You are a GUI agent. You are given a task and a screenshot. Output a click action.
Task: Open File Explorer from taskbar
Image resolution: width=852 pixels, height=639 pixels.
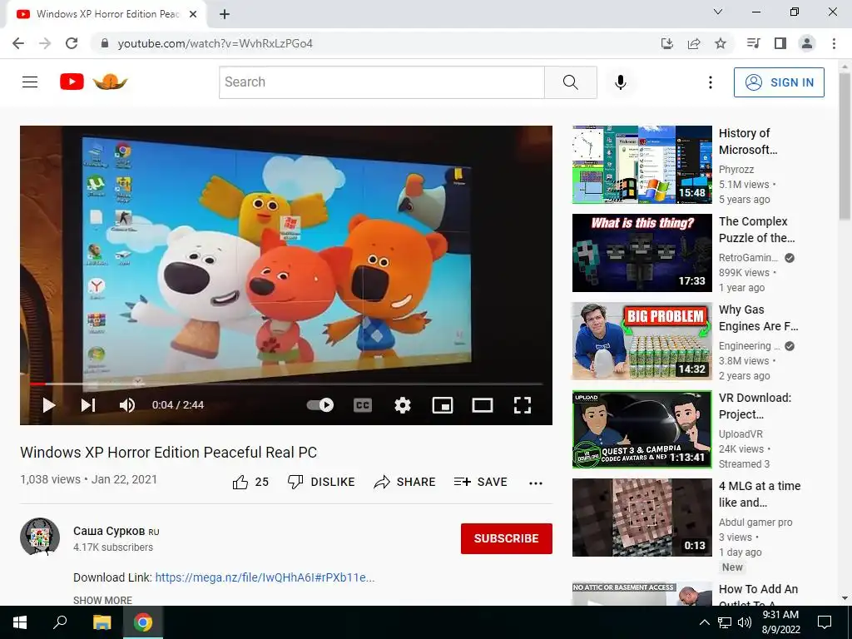point(102,622)
